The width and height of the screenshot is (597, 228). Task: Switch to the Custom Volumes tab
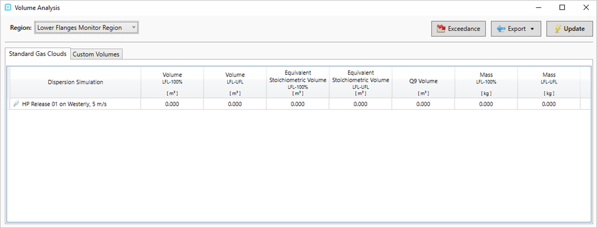coord(96,54)
